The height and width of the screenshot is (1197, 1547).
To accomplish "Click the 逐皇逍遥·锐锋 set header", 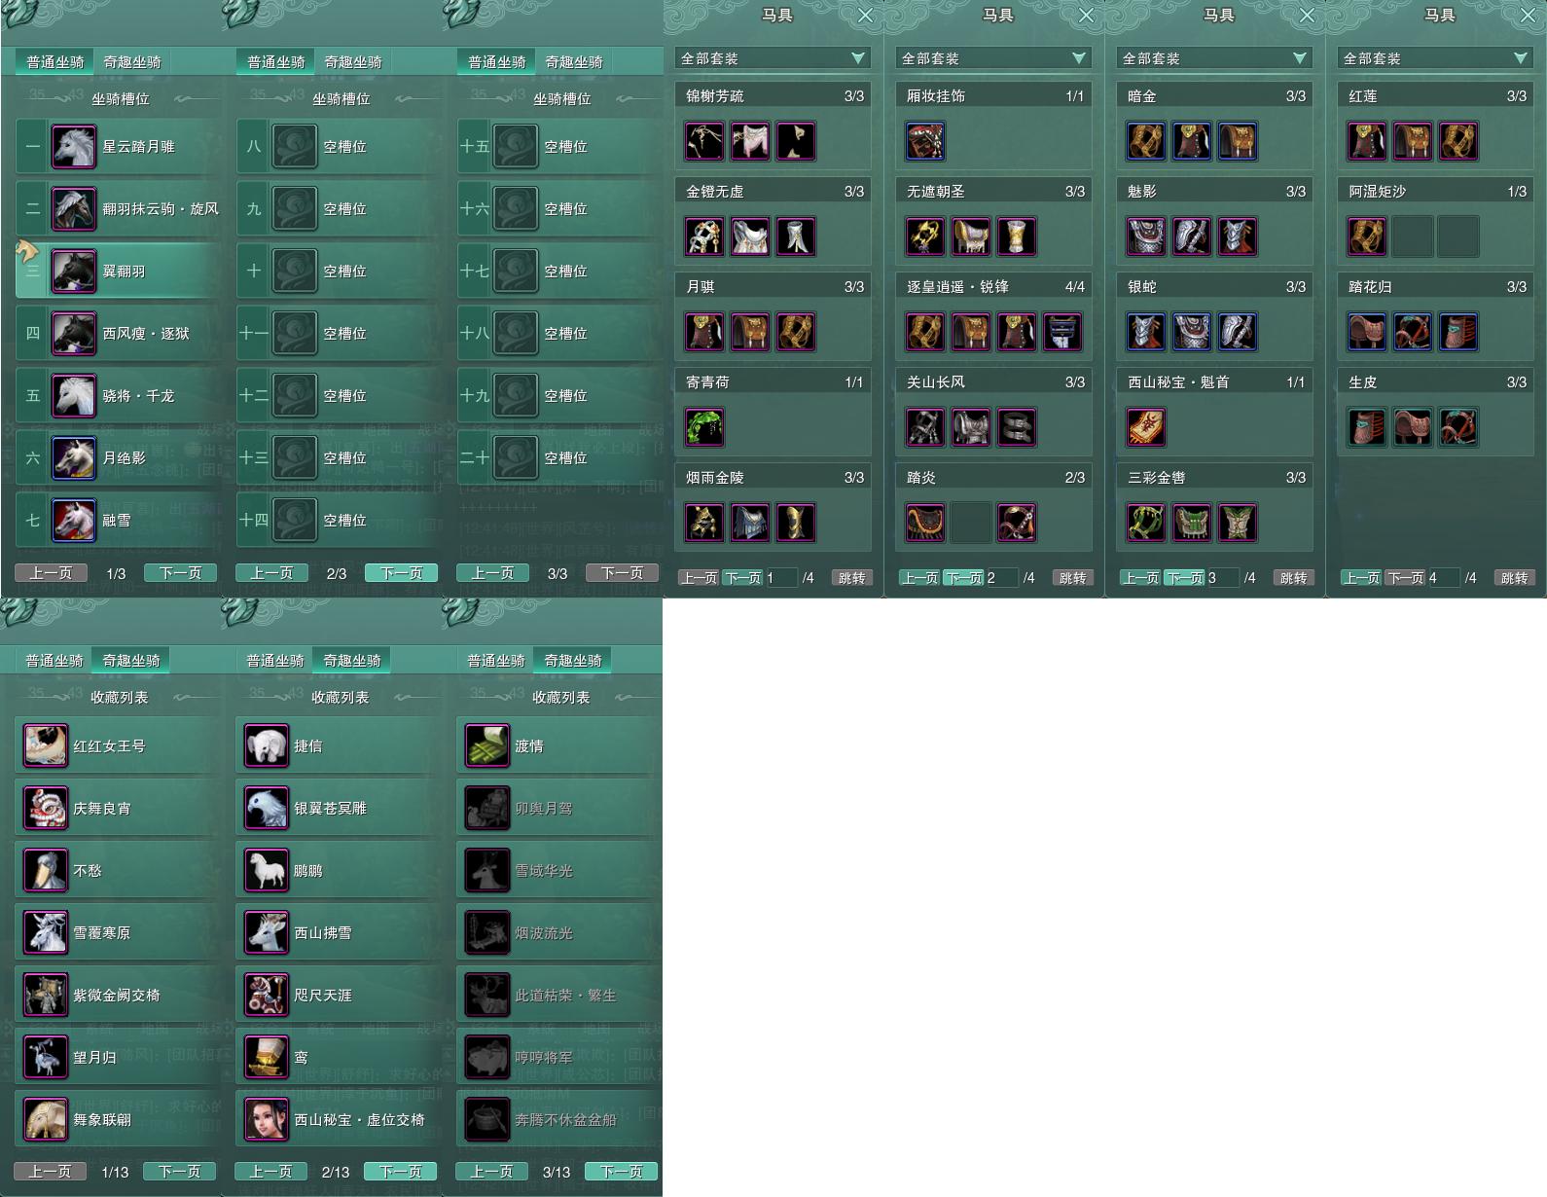I will point(993,287).
